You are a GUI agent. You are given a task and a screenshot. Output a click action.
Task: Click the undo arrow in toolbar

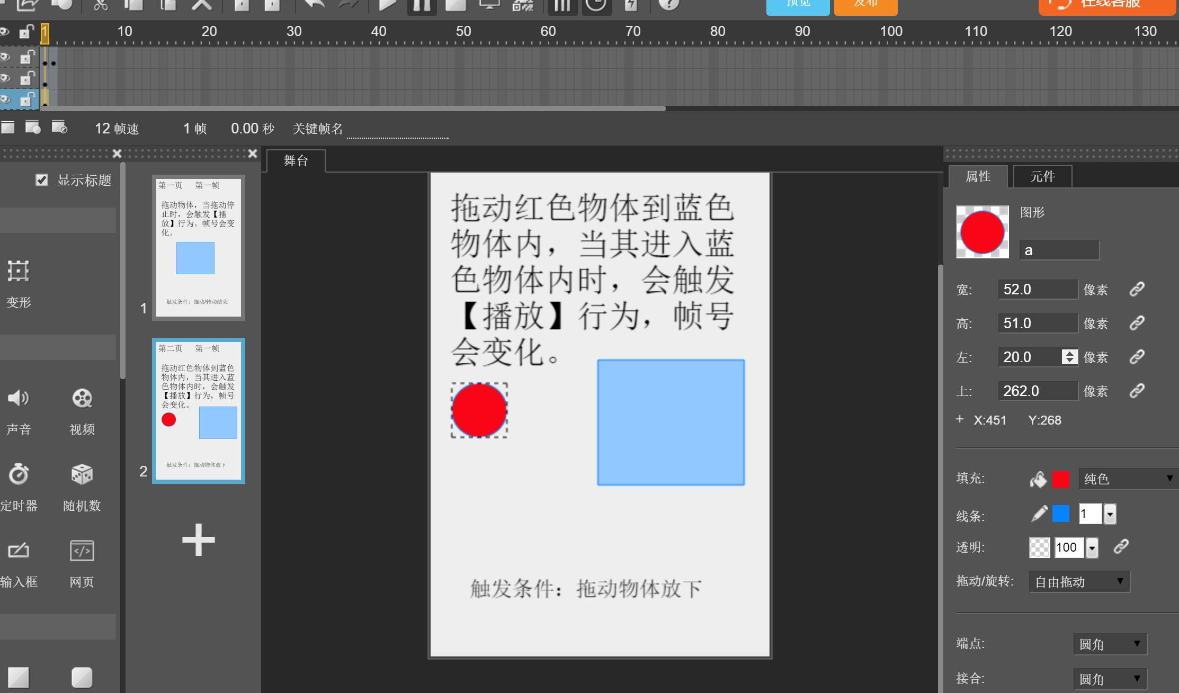(315, 4)
